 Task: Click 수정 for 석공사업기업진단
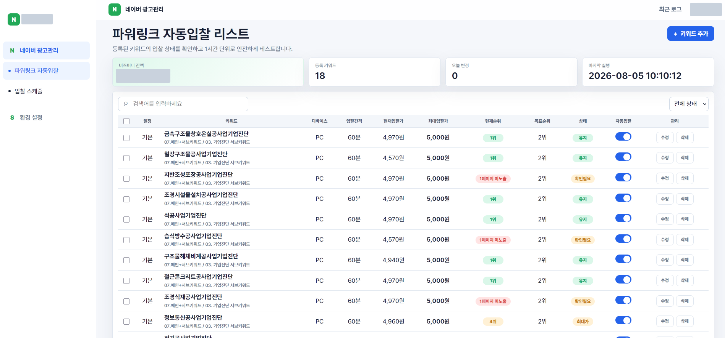[665, 219]
